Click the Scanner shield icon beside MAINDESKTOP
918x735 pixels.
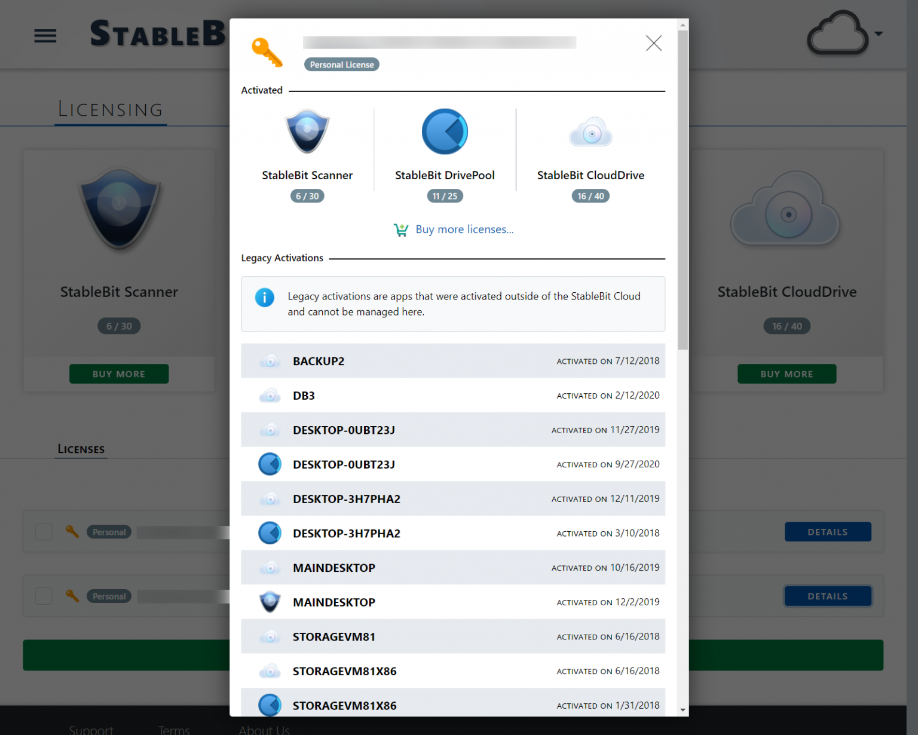click(270, 602)
